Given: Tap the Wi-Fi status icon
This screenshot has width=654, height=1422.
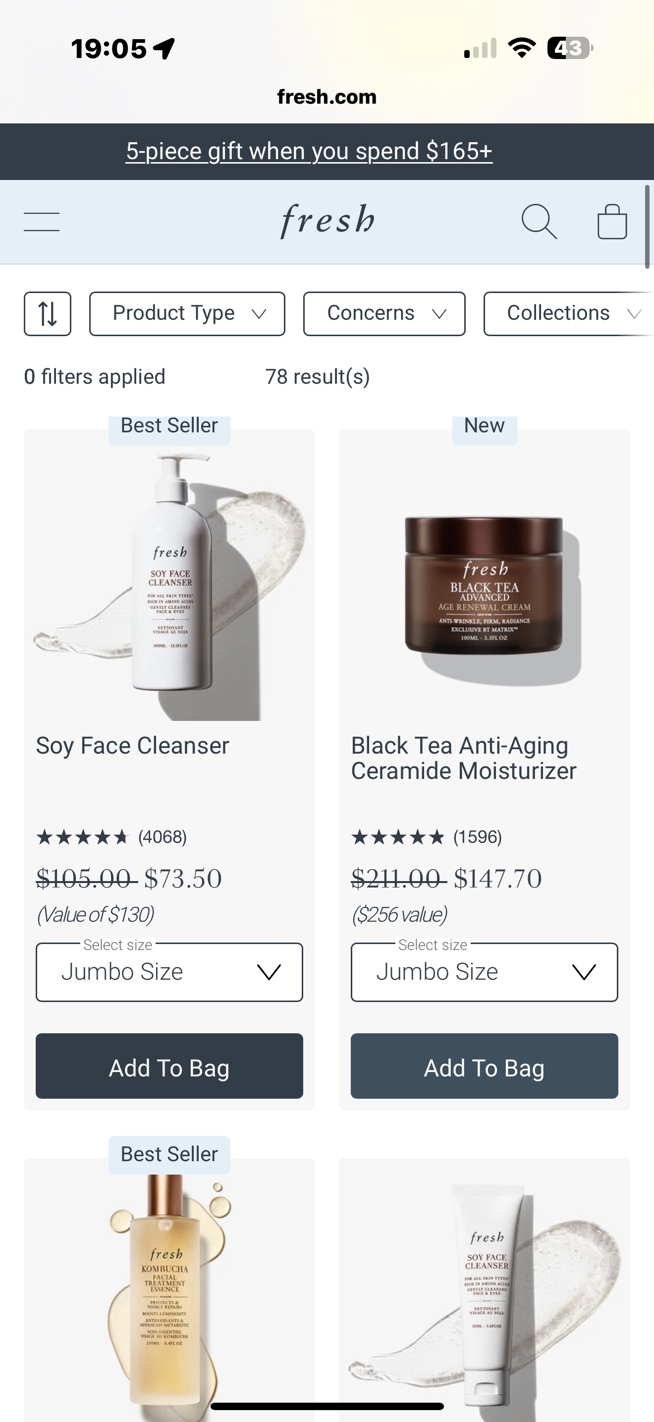Looking at the screenshot, I should [x=522, y=48].
